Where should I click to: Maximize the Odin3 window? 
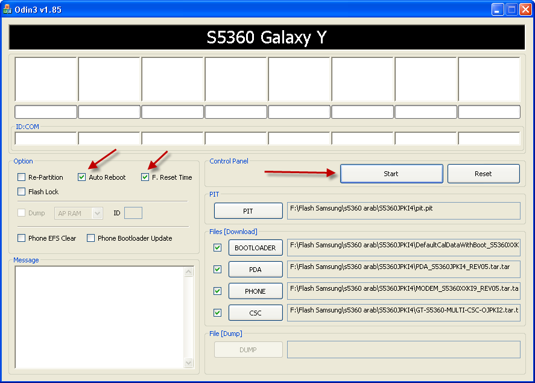(511, 10)
